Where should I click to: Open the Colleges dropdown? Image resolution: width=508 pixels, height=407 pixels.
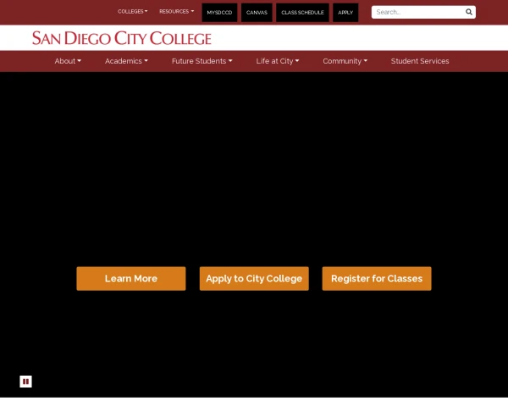[133, 11]
